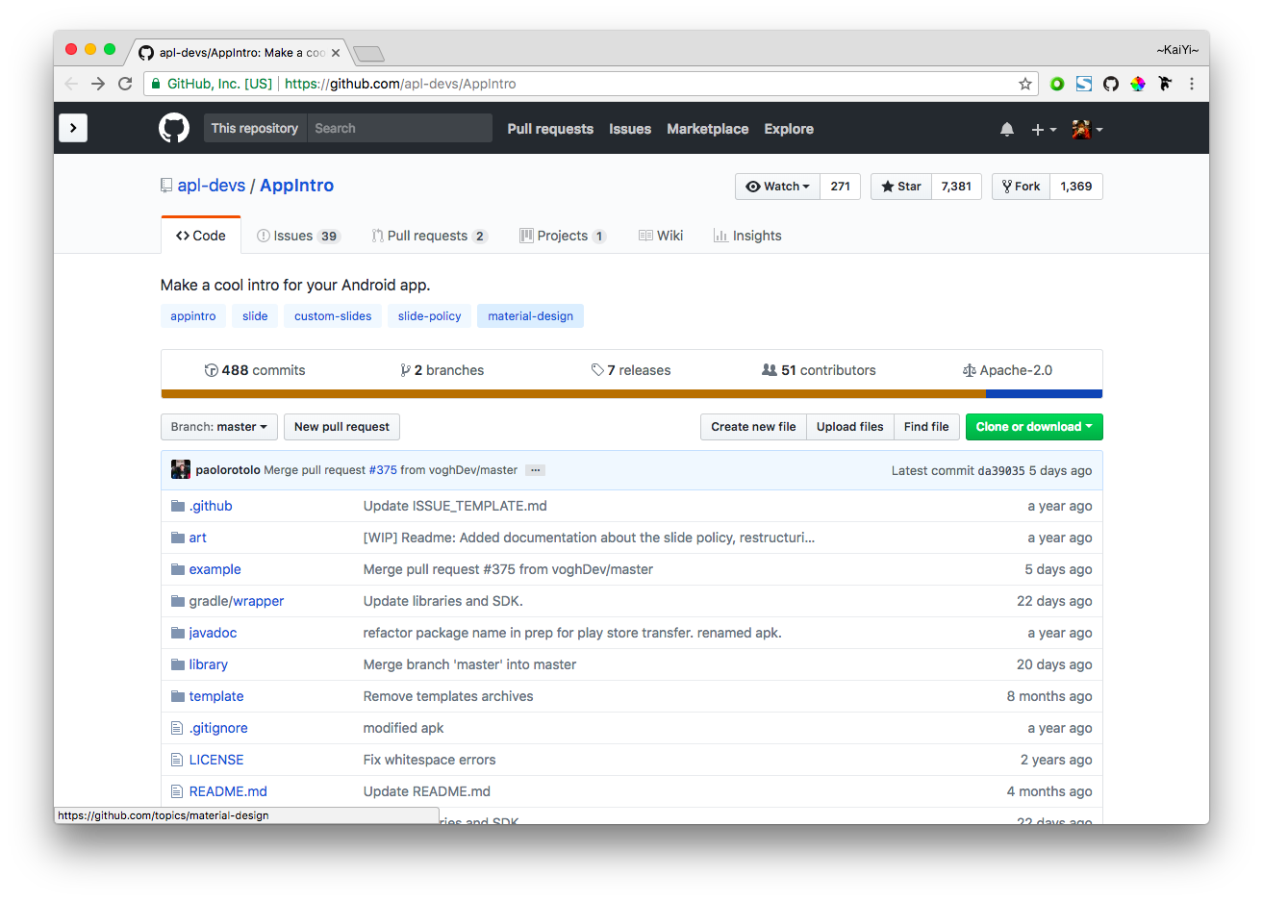Viewport: 1263px width, 901px height.
Task: Reload the page with the refresh icon
Action: 125,84
